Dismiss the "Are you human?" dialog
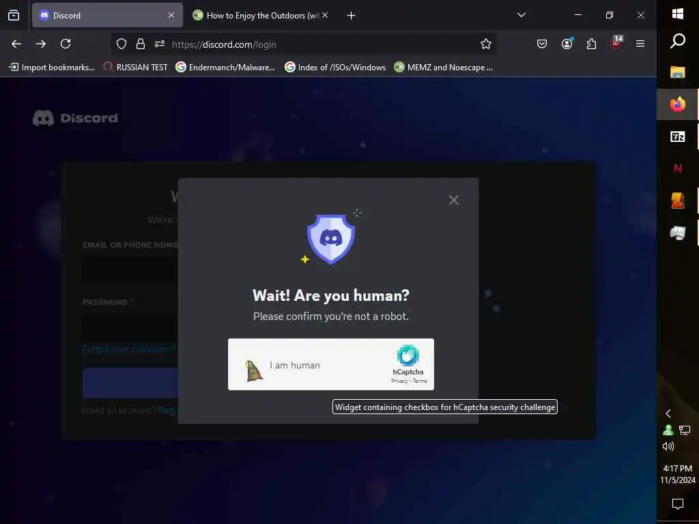 (453, 200)
